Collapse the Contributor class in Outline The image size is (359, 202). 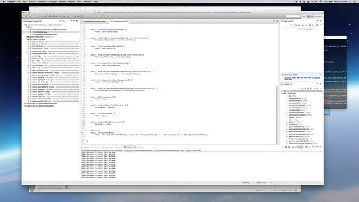[x=282, y=94]
